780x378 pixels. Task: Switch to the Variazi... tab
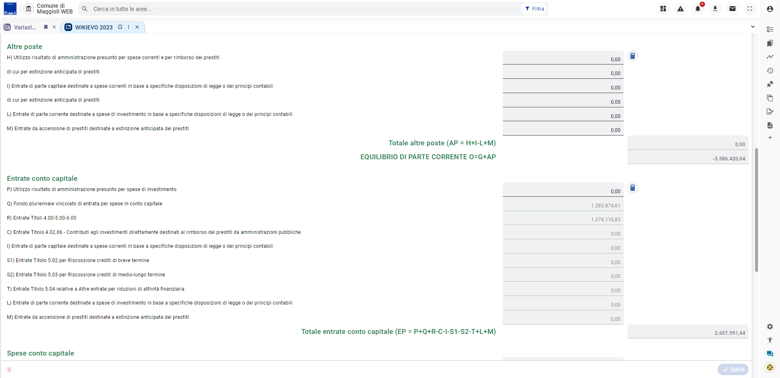pyautogui.click(x=25, y=27)
